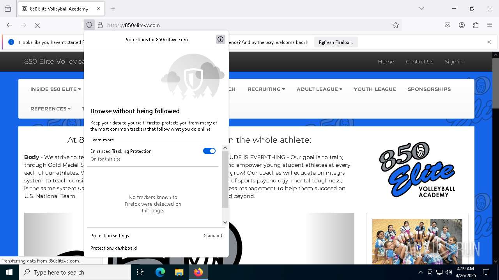Open a new tab with plus button
This screenshot has width=499, height=280.
(113, 9)
